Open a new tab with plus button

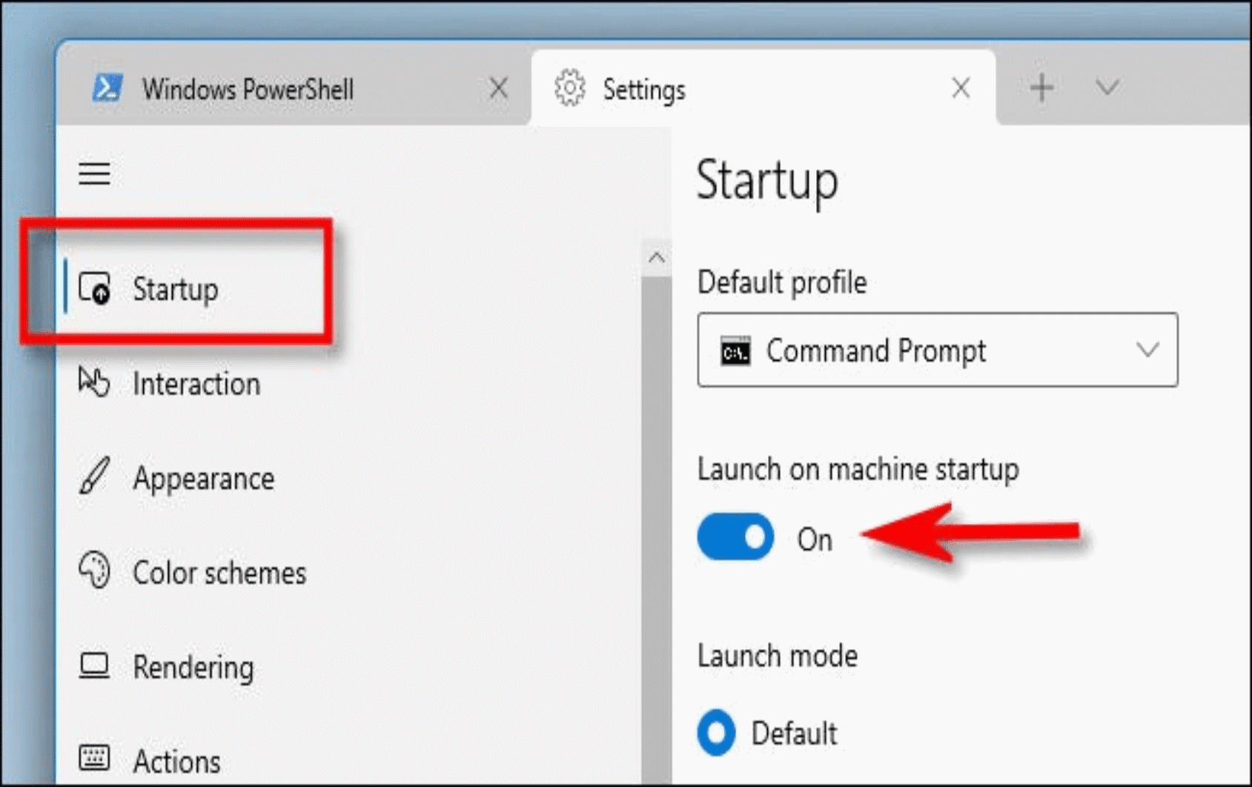click(x=1041, y=87)
